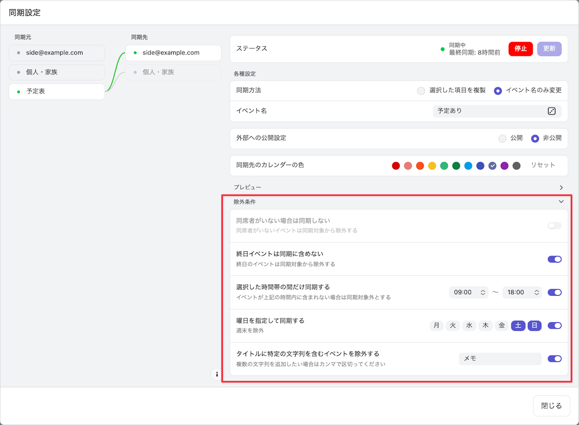This screenshot has width=579, height=425.
Task: Select source calendar 予定表
Action: click(56, 91)
